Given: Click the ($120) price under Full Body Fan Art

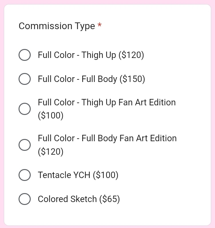Looking at the screenshot, I should click(x=51, y=151).
